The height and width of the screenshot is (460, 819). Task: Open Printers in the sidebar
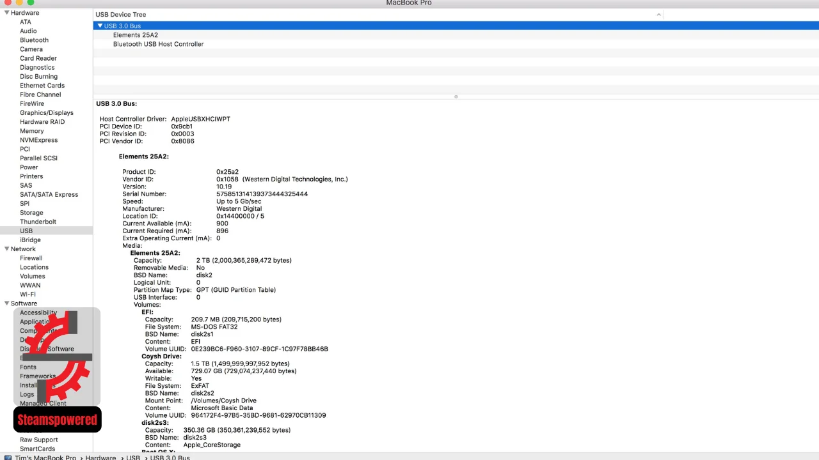point(31,176)
